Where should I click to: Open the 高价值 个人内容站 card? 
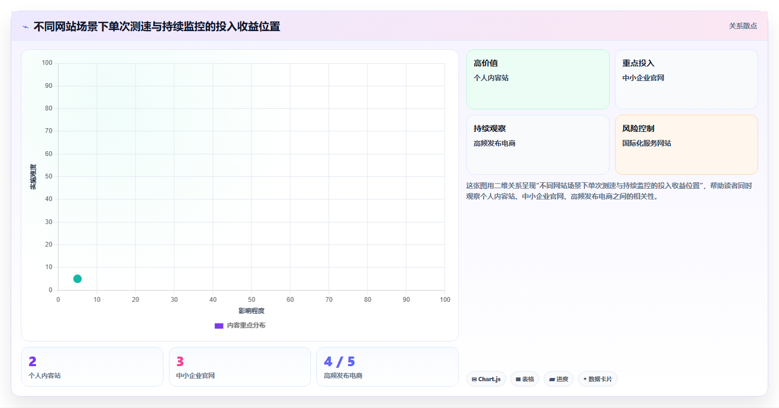[x=538, y=79]
